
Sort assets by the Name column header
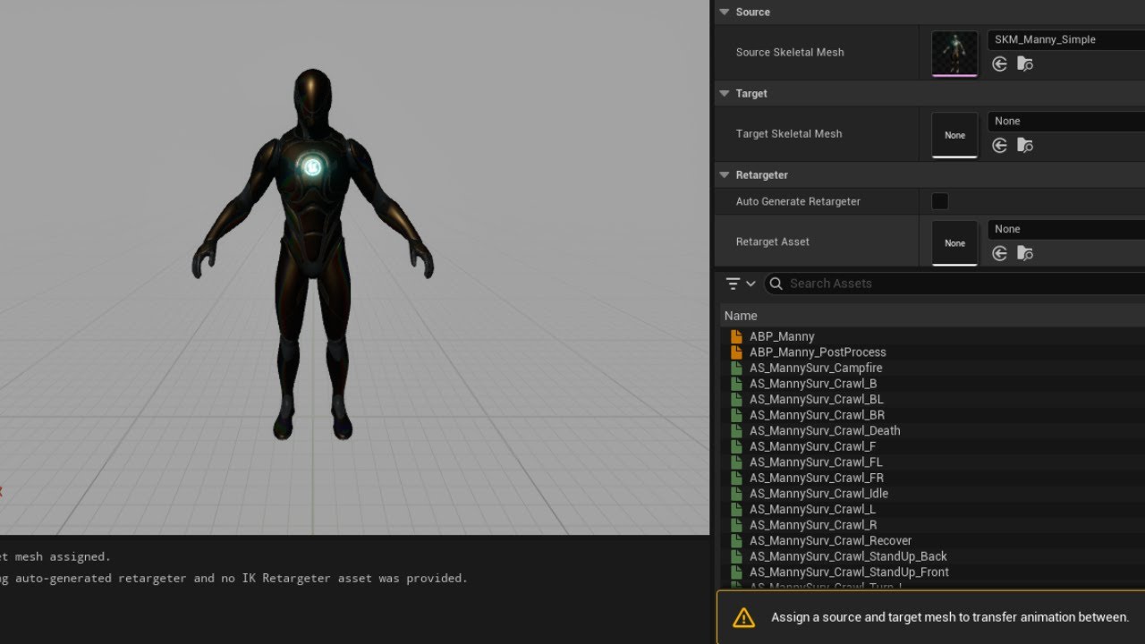pos(932,316)
